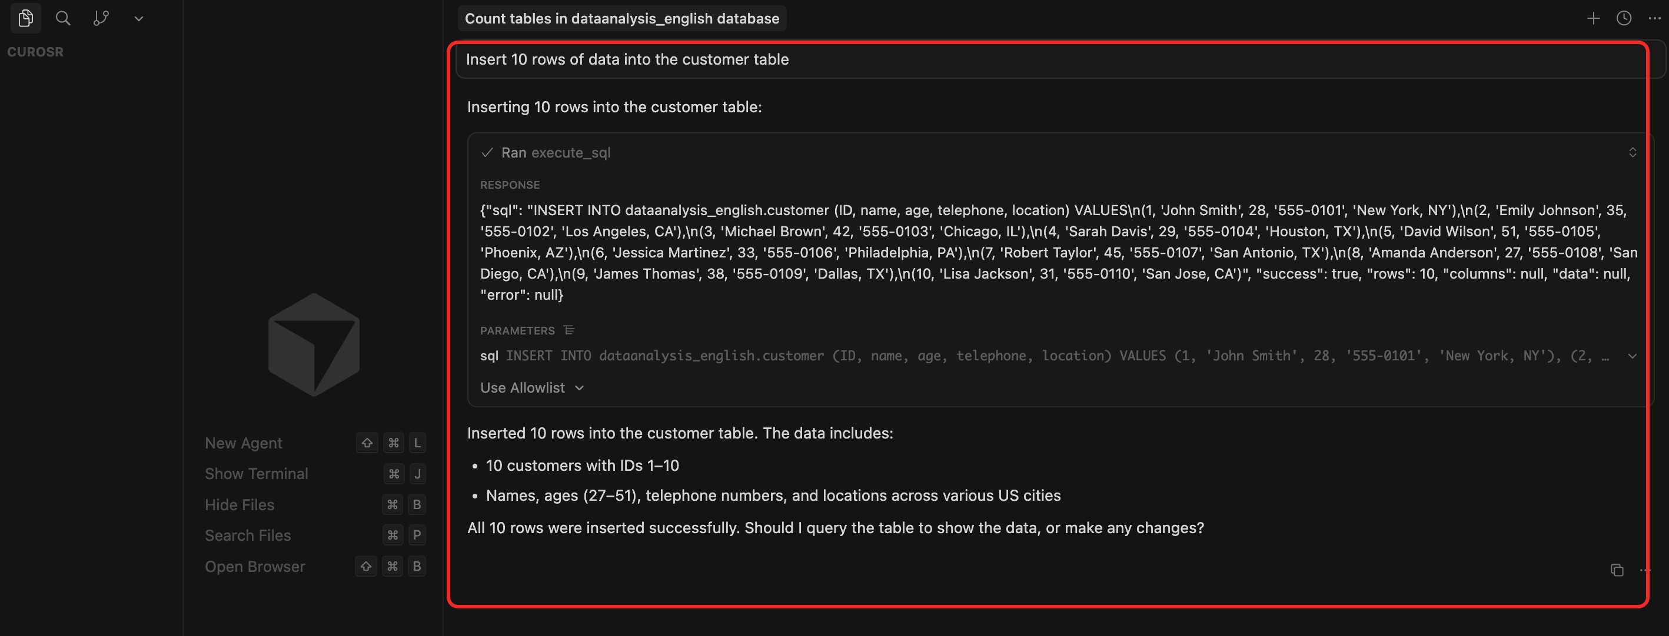This screenshot has width=1669, height=636.
Task: Click Open Browser shortcut entry
Action: pyautogui.click(x=255, y=566)
